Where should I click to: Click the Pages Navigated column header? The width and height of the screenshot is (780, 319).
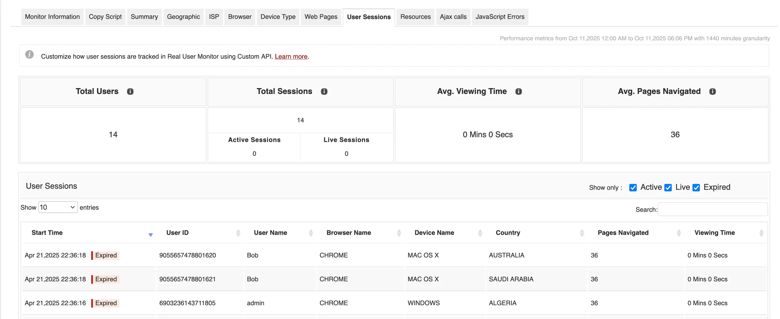point(623,233)
